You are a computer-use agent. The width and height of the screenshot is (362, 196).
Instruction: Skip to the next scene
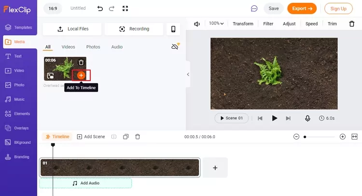tap(288, 118)
